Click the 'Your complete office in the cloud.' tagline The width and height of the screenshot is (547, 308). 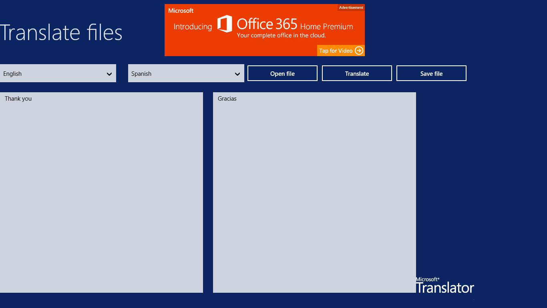click(x=281, y=35)
